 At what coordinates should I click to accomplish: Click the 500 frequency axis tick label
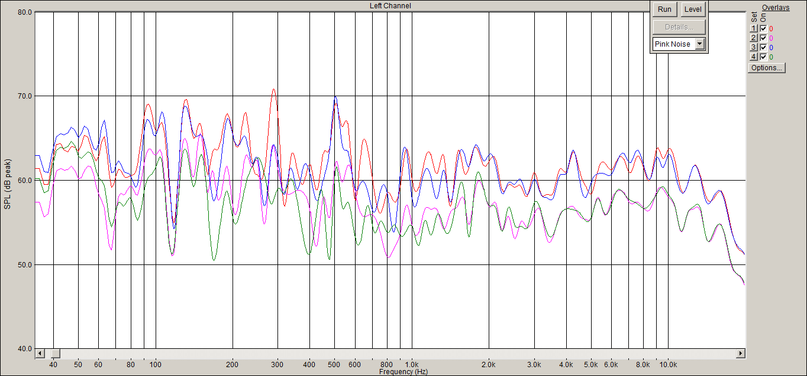(334, 365)
